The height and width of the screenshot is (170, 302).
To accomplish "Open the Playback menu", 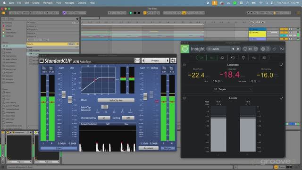I will [48, 3].
